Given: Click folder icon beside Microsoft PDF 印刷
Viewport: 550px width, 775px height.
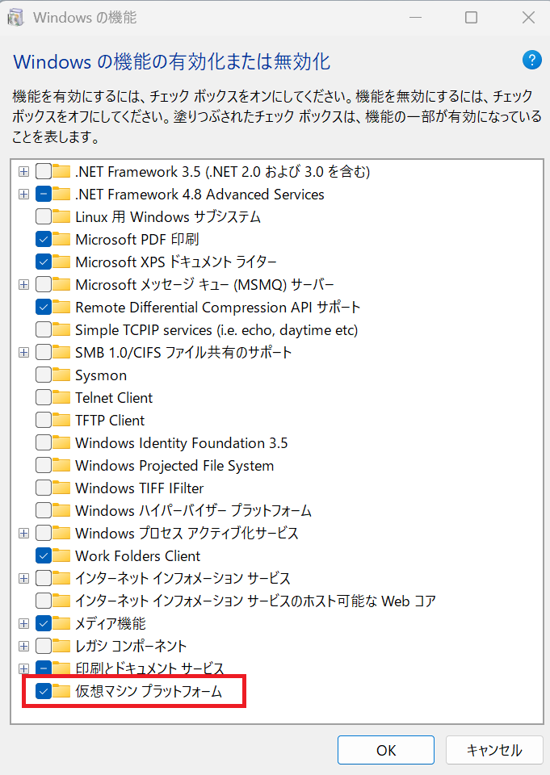Looking at the screenshot, I should [x=61, y=239].
